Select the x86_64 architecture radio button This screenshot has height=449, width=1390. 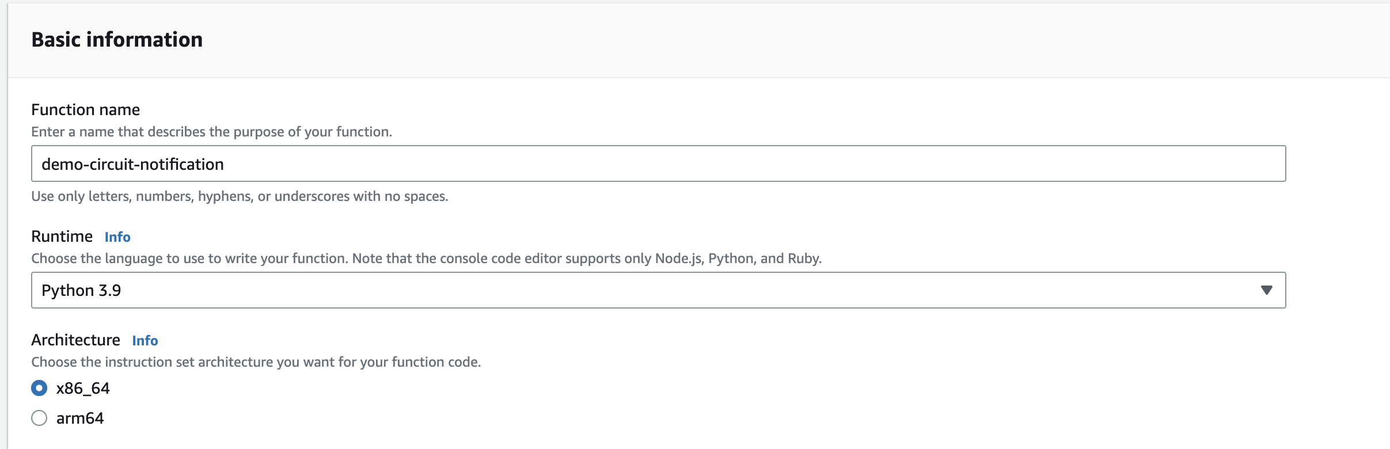(x=39, y=388)
